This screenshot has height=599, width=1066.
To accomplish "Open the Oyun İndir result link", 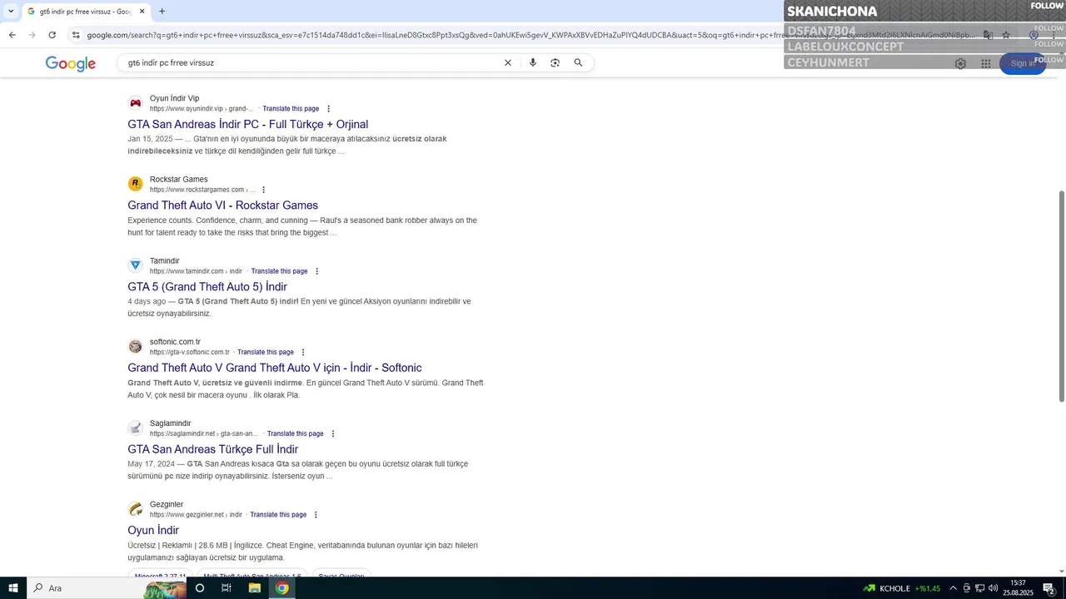I will [x=153, y=530].
